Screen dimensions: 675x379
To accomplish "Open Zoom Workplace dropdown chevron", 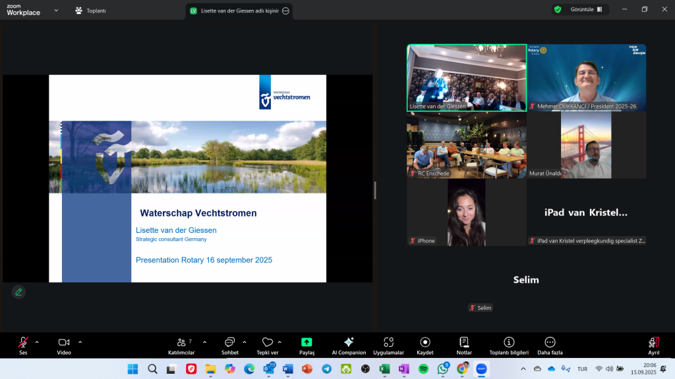I will pos(56,11).
